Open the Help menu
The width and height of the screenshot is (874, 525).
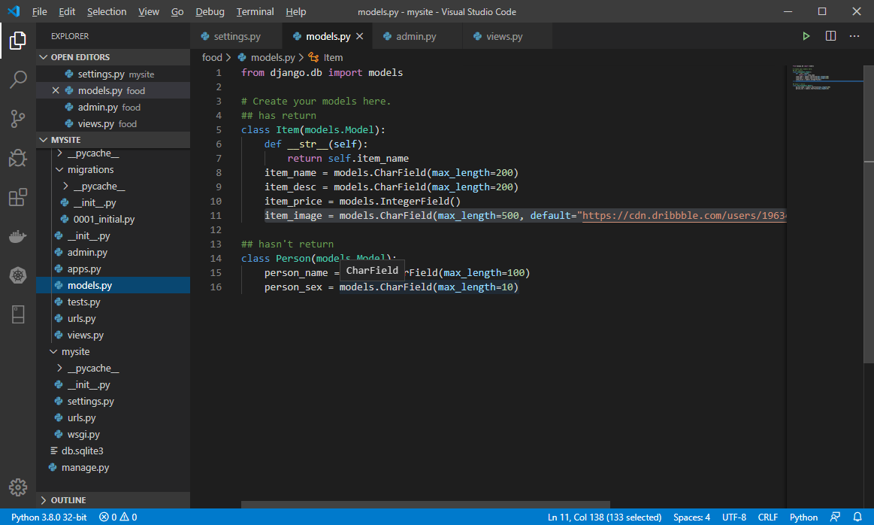point(295,11)
